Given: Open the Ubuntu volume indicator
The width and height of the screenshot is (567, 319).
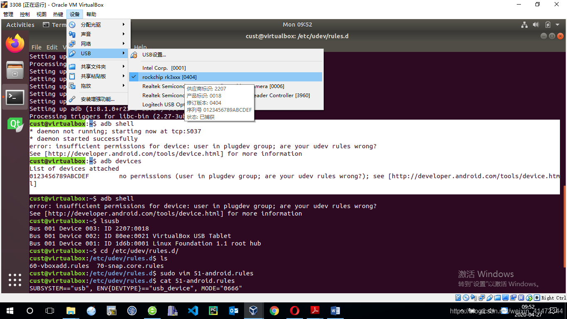Looking at the screenshot, I should 536,25.
